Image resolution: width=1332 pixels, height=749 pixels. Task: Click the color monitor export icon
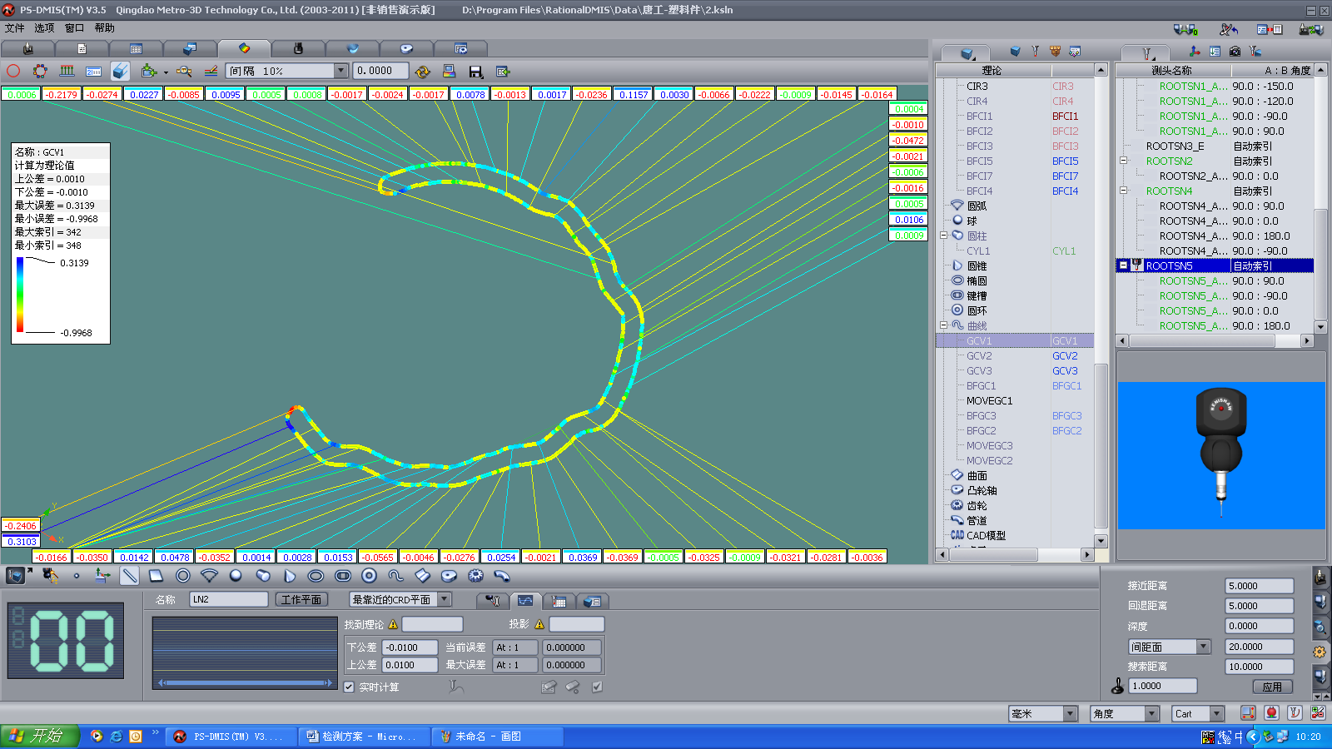point(450,72)
